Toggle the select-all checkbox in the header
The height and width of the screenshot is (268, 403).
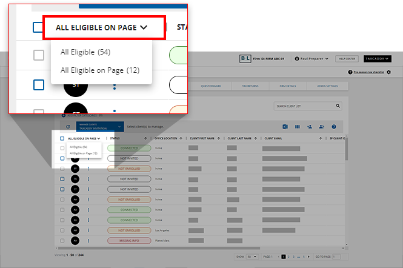tap(62, 138)
